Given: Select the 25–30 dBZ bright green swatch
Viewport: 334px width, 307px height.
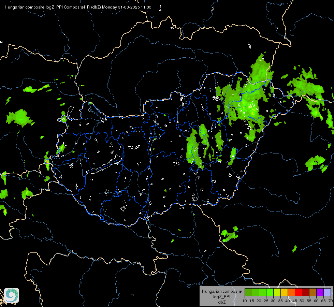Looking at the screenshot, I should click(270, 292).
